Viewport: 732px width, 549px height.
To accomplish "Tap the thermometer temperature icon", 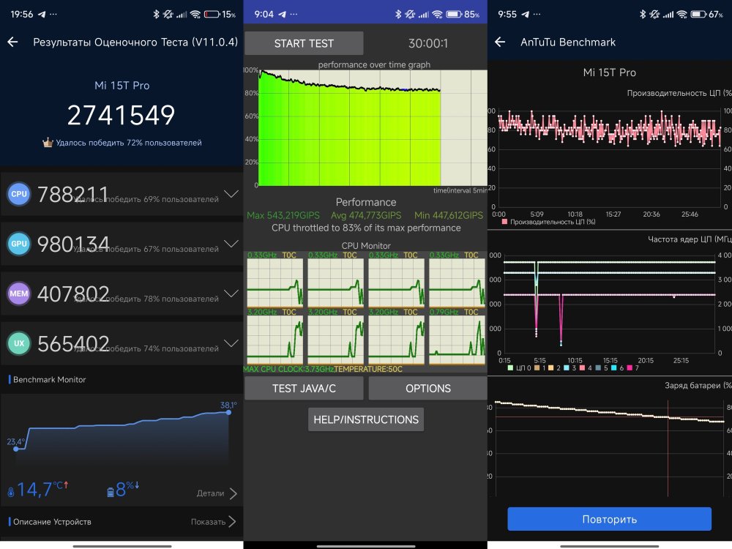I will [x=10, y=492].
